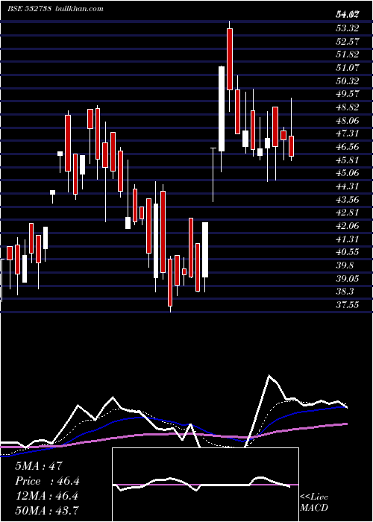Click the small white candle near 44.31
373x522 pixels.
pyautogui.click(x=52, y=192)
